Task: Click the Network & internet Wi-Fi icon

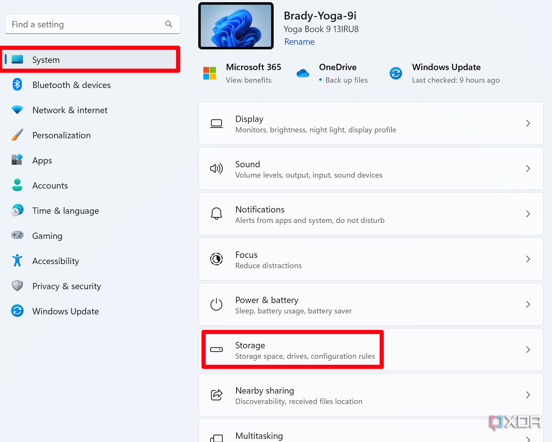Action: (17, 110)
